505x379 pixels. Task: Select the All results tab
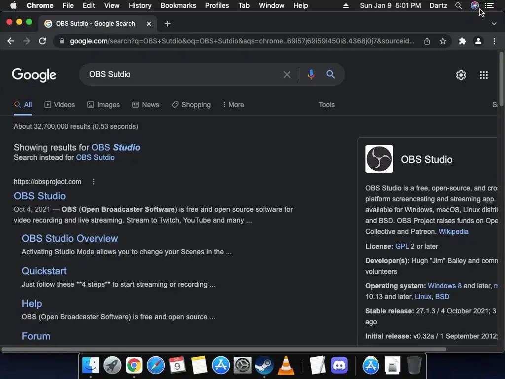click(23, 105)
